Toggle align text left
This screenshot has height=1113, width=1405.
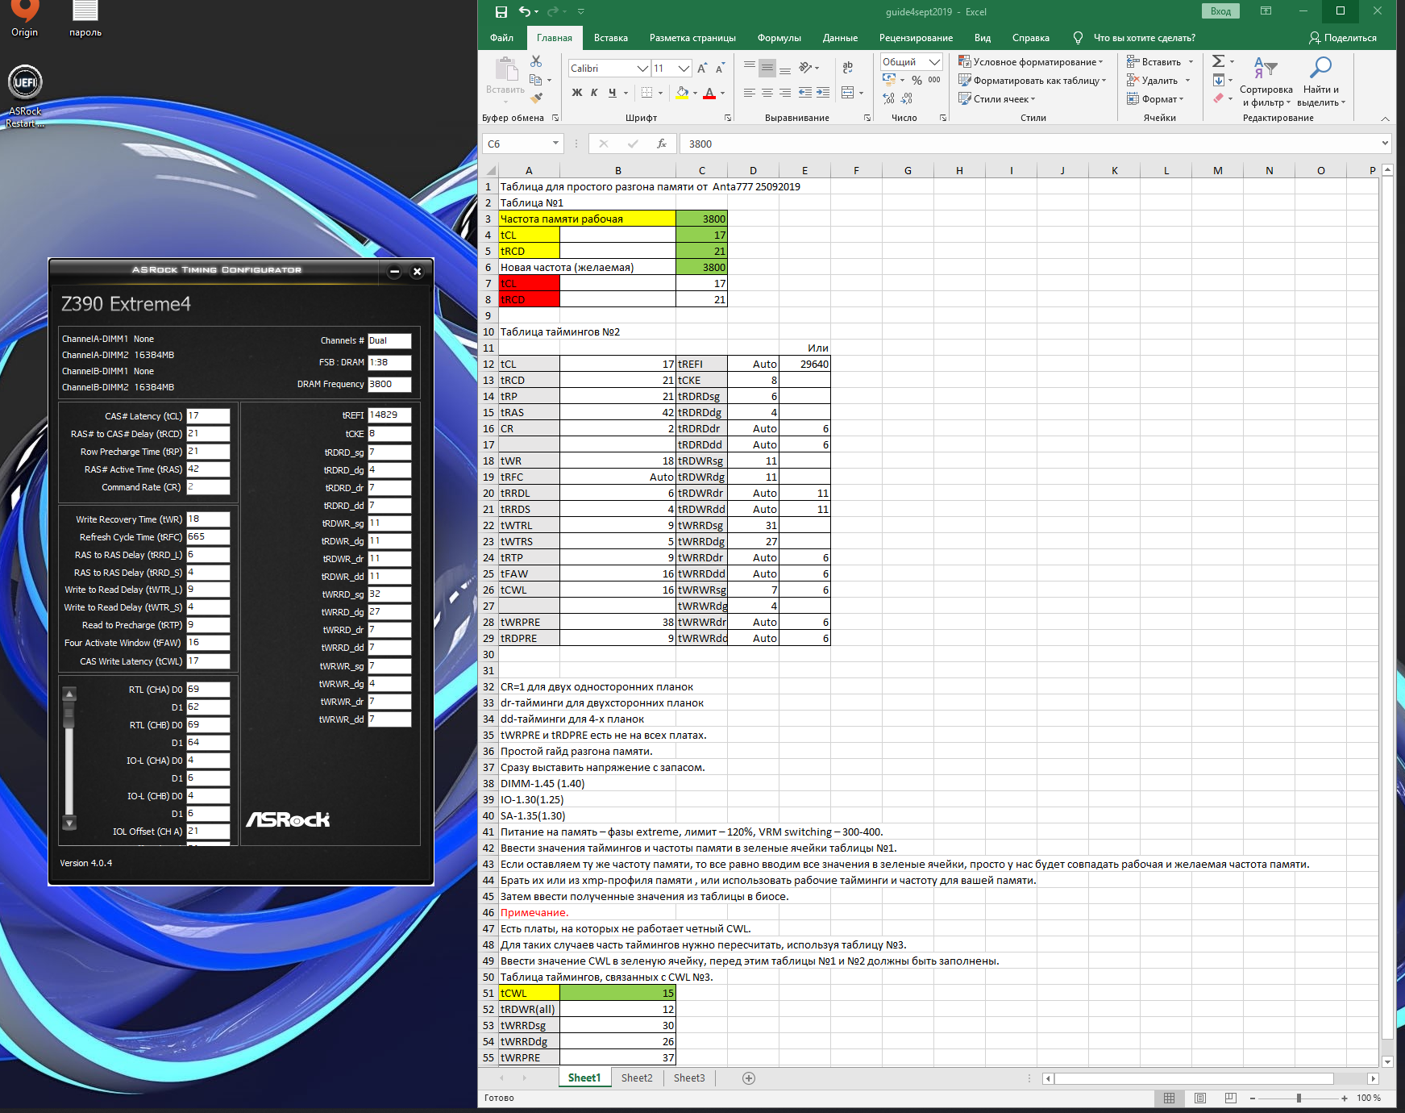tap(750, 93)
